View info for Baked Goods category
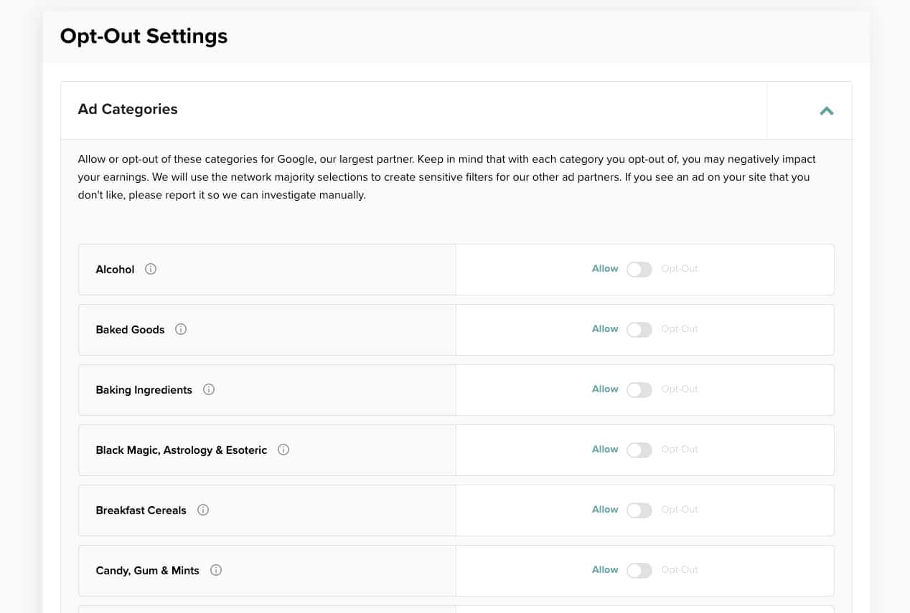This screenshot has height=613, width=910. tap(181, 329)
